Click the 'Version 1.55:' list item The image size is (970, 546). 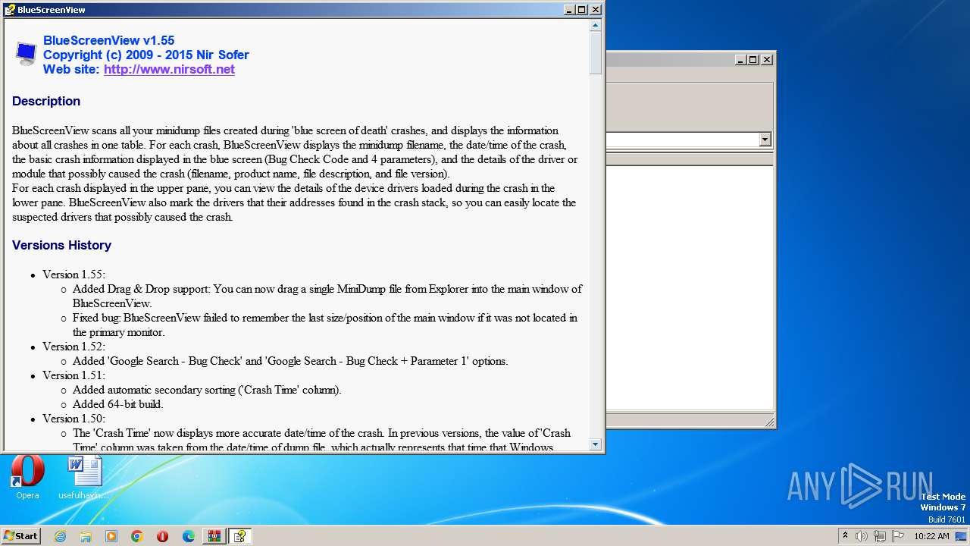point(74,275)
